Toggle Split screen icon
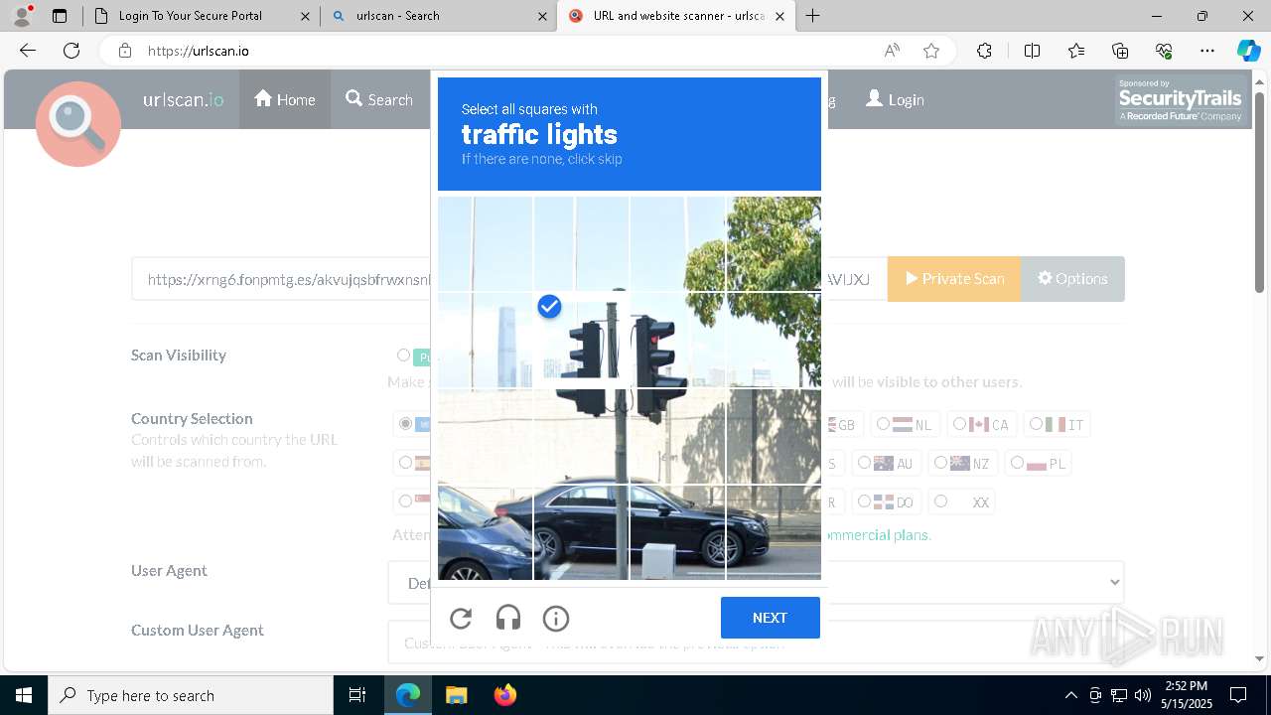This screenshot has width=1271, height=715. [x=1032, y=51]
